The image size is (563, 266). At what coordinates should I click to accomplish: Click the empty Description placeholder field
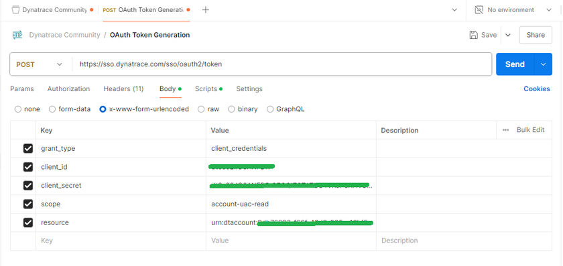(x=464, y=241)
